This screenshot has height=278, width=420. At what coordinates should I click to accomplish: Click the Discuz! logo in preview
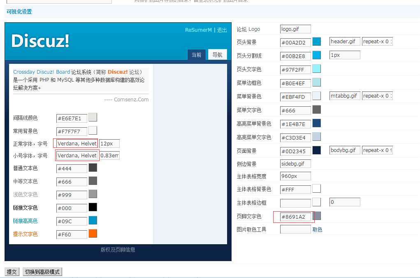pyautogui.click(x=40, y=41)
